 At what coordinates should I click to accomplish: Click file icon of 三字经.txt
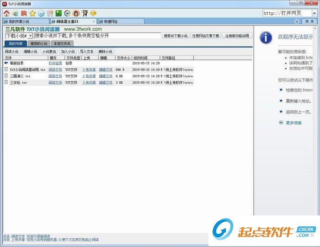tap(6, 82)
